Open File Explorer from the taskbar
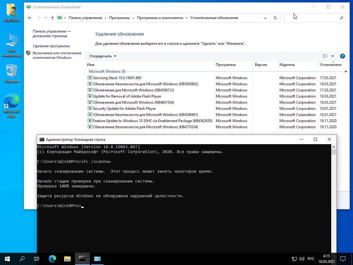Image resolution: width=353 pixels, height=265 pixels. coord(67,259)
